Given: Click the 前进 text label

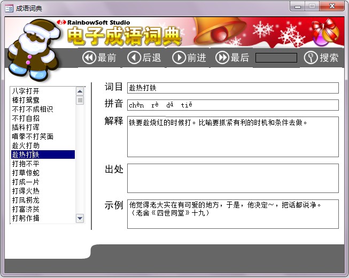Looking at the screenshot, I should 197,58.
